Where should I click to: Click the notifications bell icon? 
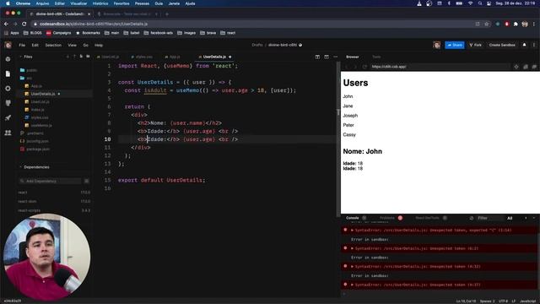[524, 45]
